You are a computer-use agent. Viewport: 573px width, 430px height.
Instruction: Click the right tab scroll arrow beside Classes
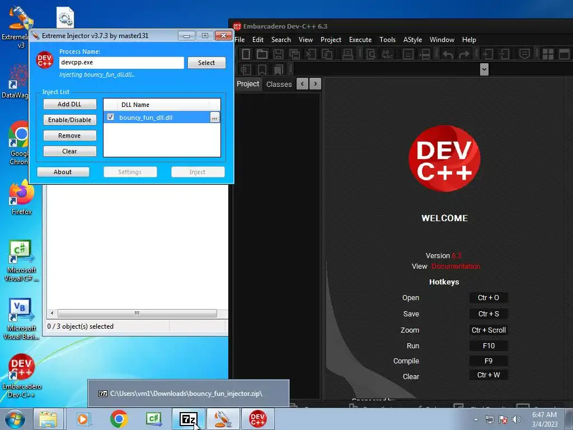pos(316,84)
